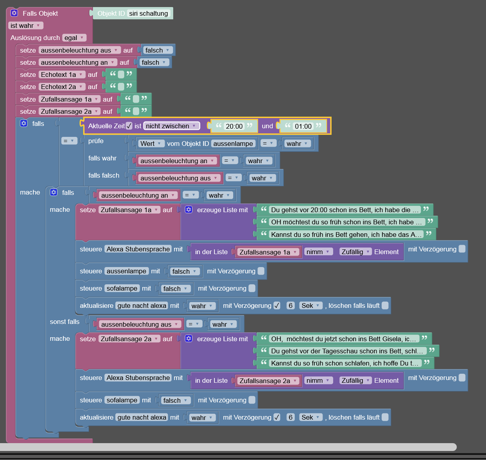Image resolution: width=486 pixels, height=460 pixels.
Task: Select 'aussenlampe' object in steuere block
Action: click(x=127, y=271)
